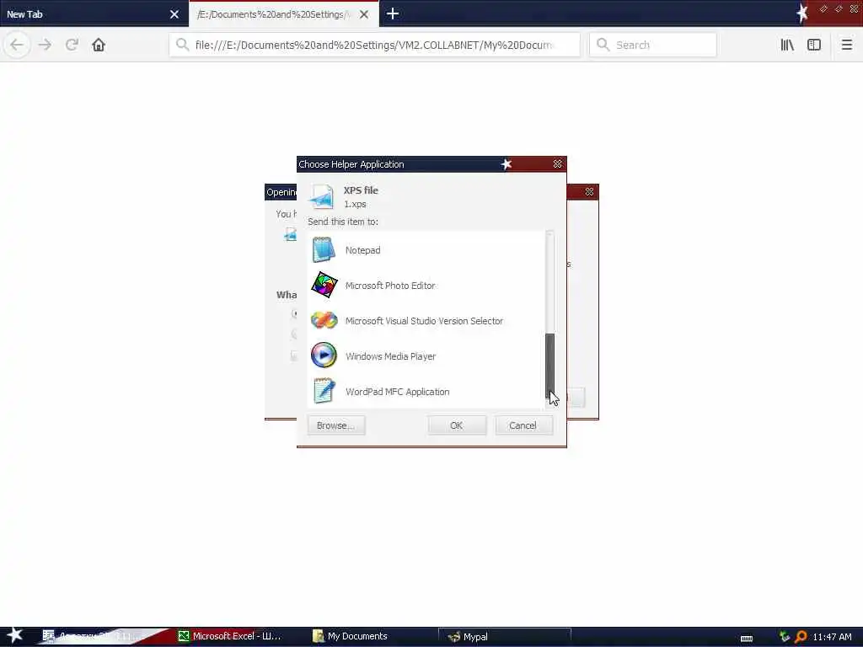The width and height of the screenshot is (863, 647).
Task: Click the Microsoft Photo Editor label
Action: 390,286
